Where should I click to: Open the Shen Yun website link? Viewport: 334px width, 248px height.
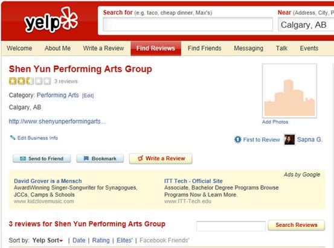point(57,121)
